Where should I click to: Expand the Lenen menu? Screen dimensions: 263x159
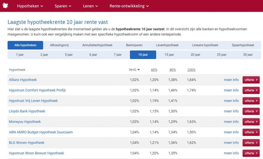coord(90,6)
